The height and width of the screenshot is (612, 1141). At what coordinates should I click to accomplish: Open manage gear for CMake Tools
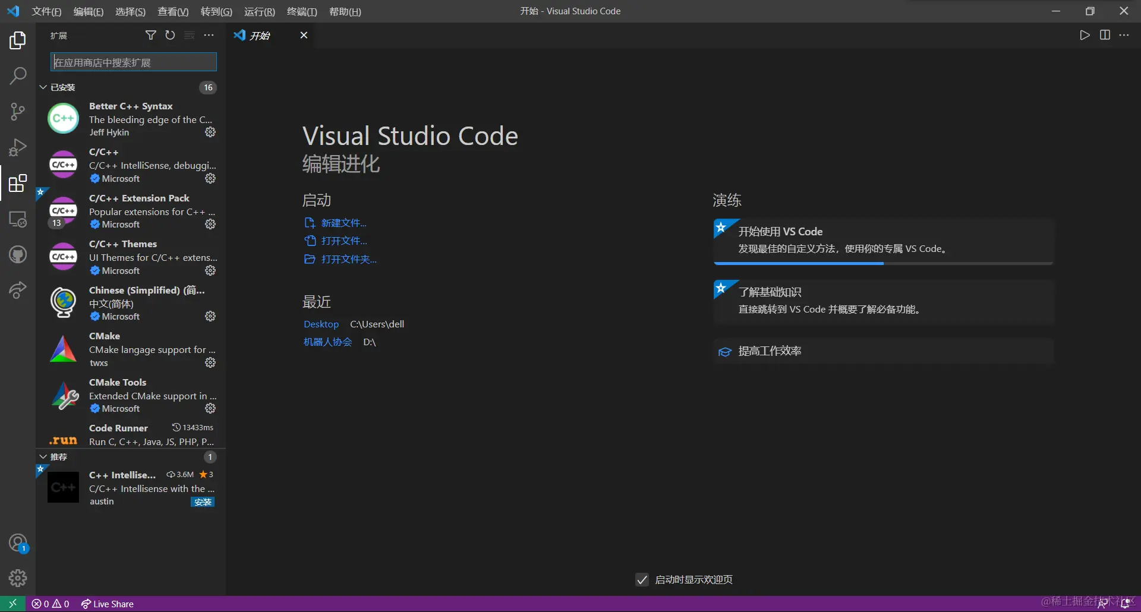click(210, 408)
